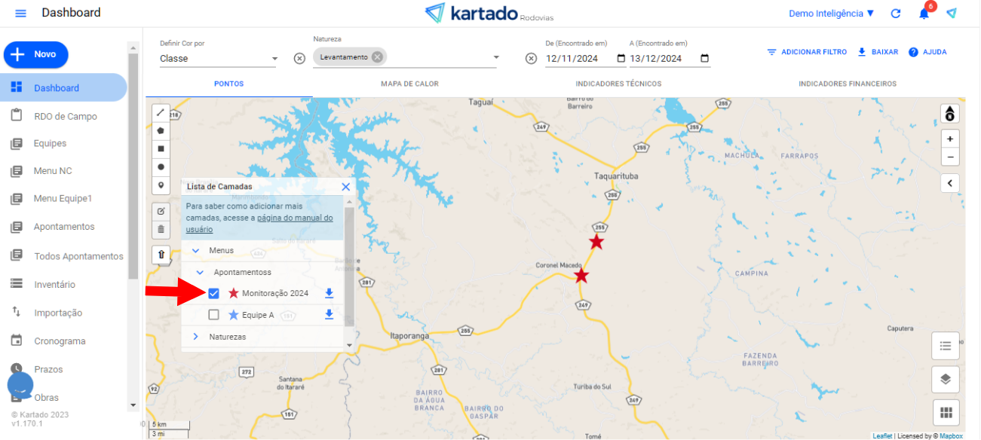Image resolution: width=981 pixels, height=440 pixels.
Task: Select the draw rectangle tool
Action: [161, 149]
